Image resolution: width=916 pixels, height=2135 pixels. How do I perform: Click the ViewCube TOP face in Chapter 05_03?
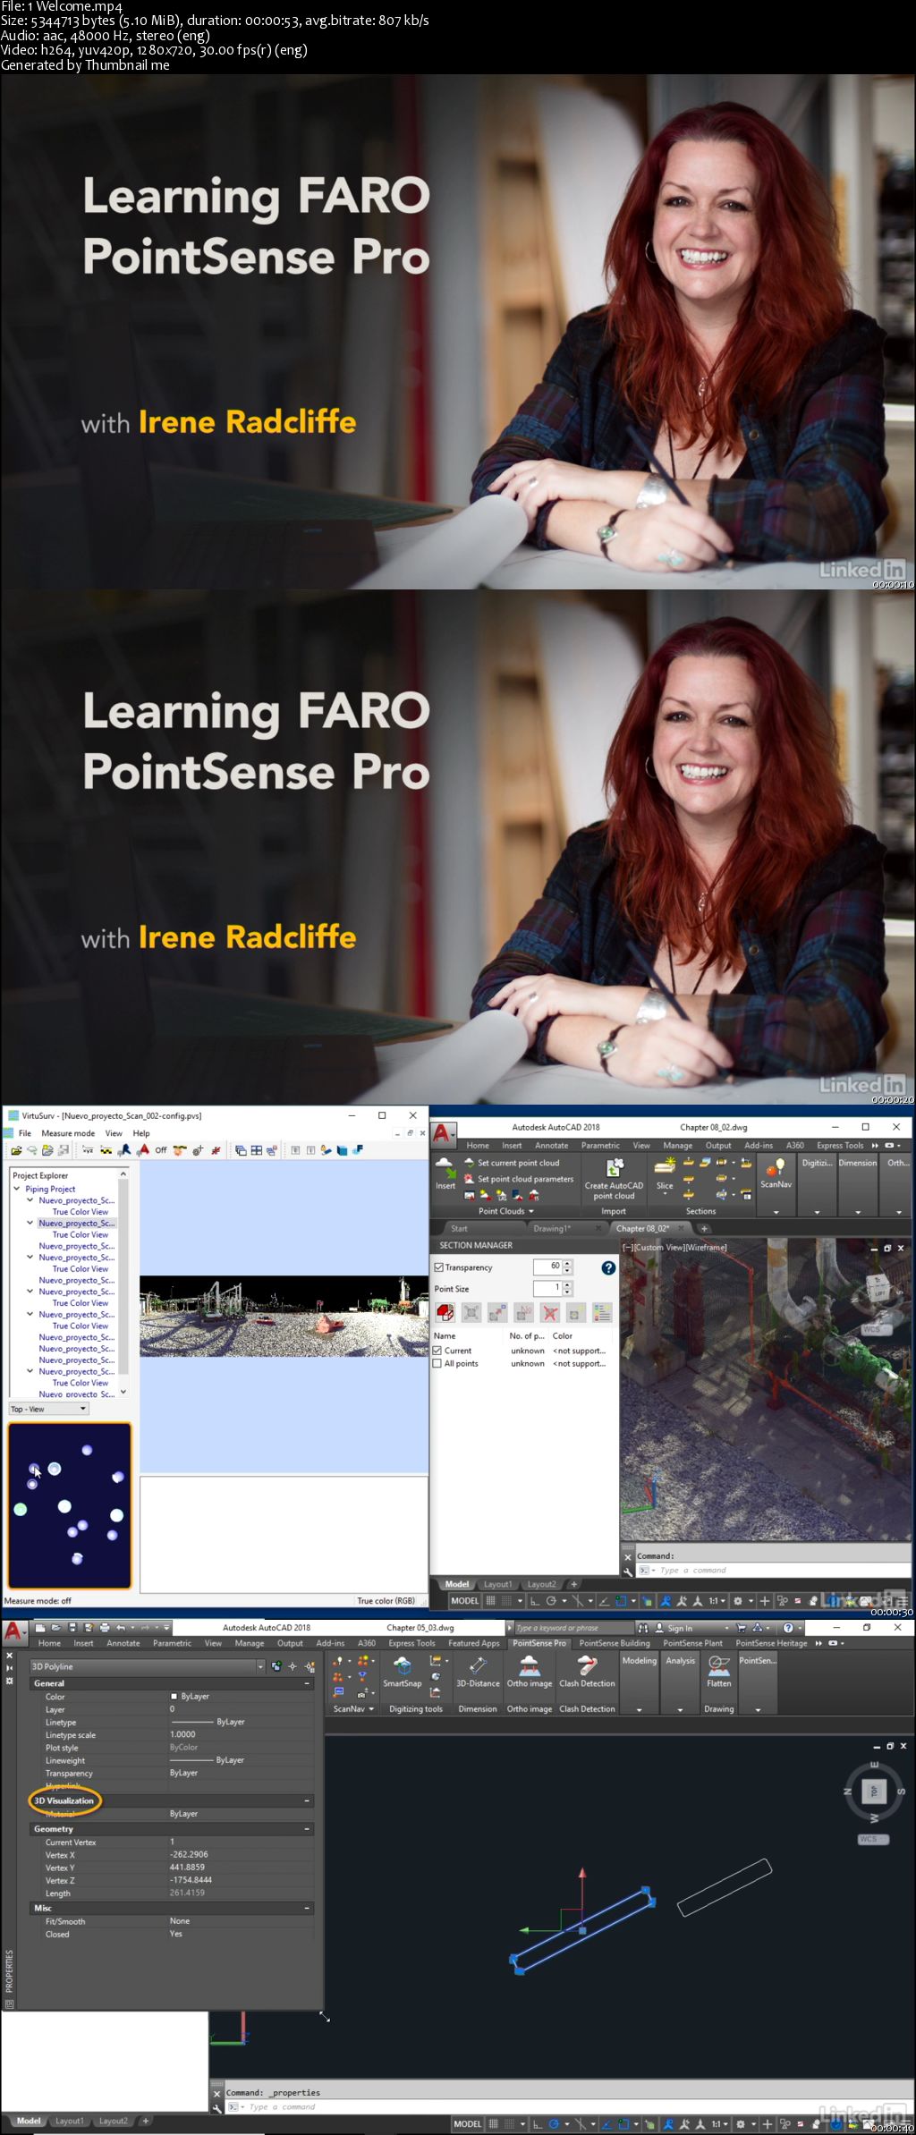874,1791
